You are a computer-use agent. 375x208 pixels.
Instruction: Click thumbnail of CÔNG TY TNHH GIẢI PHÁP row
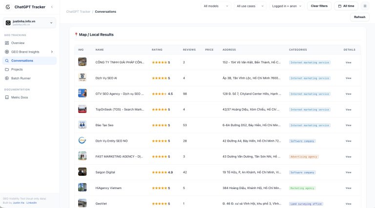tap(82, 62)
